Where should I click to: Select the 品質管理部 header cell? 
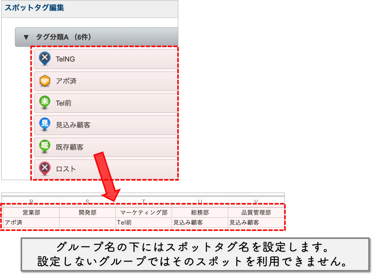256,212
